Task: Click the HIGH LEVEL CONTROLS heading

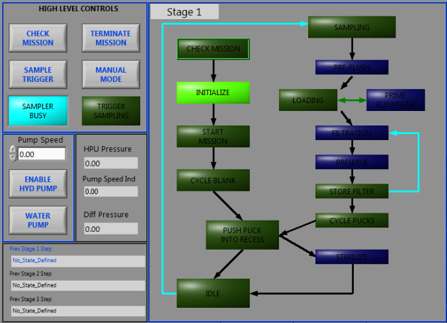Action: tap(79, 9)
